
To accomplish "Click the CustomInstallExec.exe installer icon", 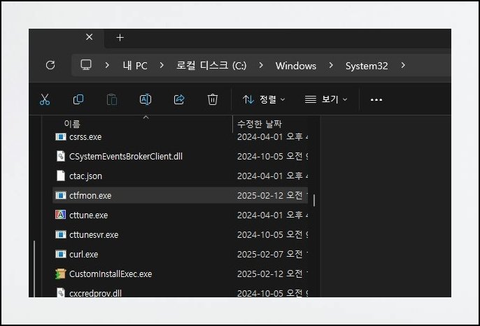I will (x=61, y=274).
